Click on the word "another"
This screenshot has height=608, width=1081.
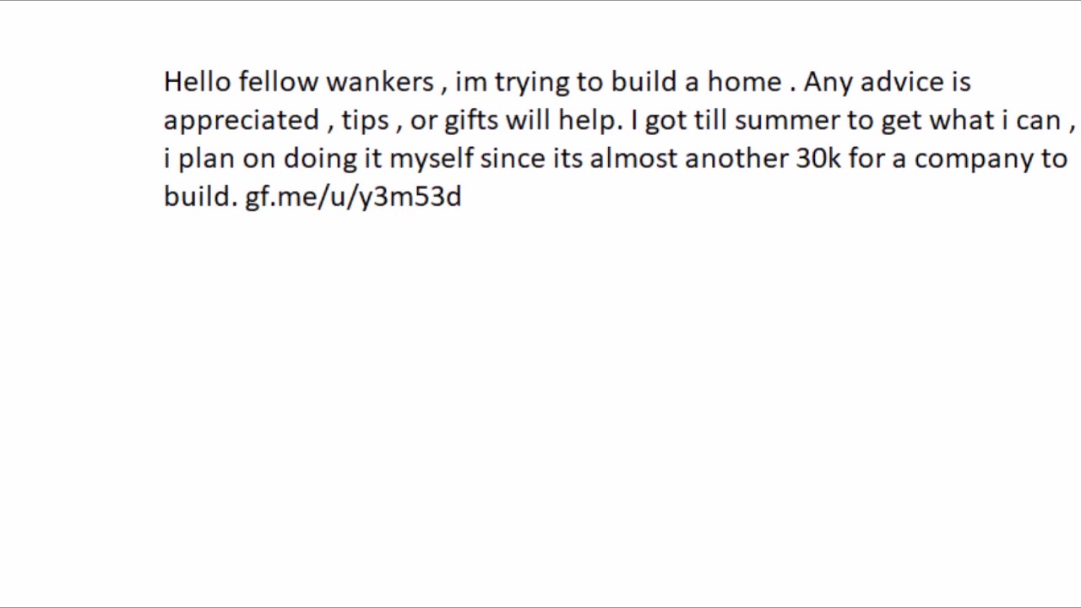(736, 159)
